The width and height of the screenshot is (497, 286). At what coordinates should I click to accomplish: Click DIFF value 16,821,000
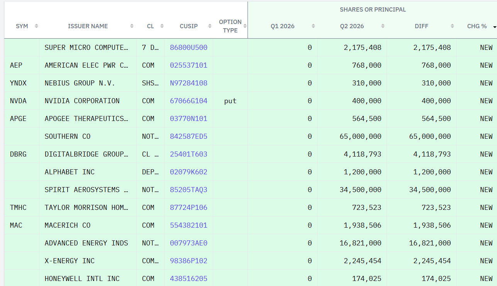(430, 243)
